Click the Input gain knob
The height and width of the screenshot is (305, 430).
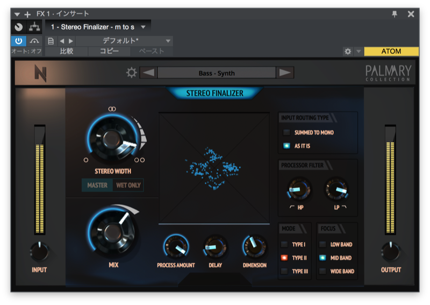[39, 251]
